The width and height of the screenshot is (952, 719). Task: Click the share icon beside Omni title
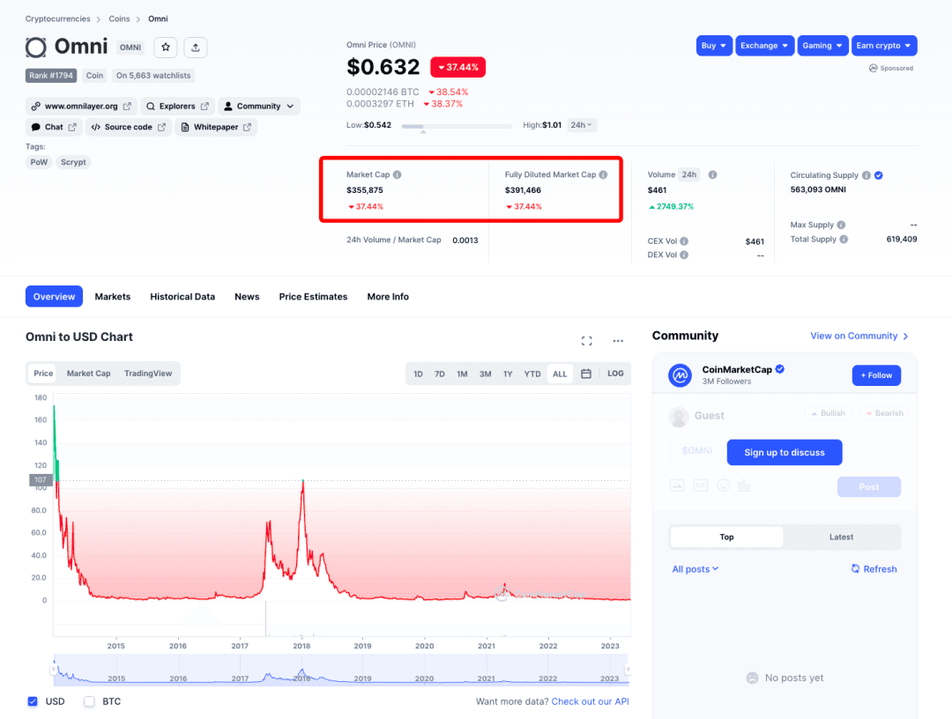(x=196, y=48)
